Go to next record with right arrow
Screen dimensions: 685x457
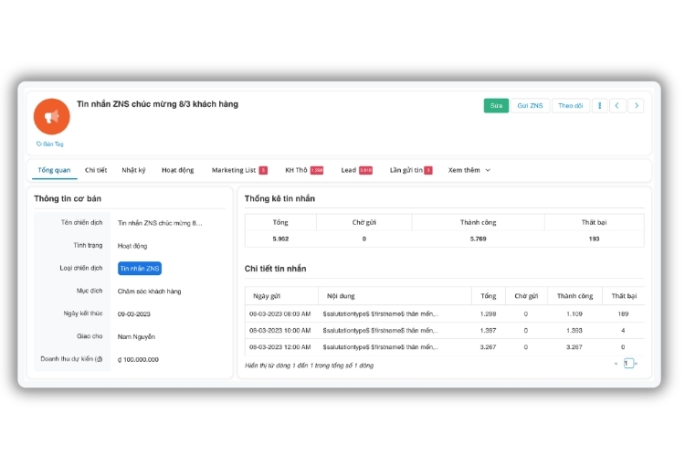pos(636,106)
